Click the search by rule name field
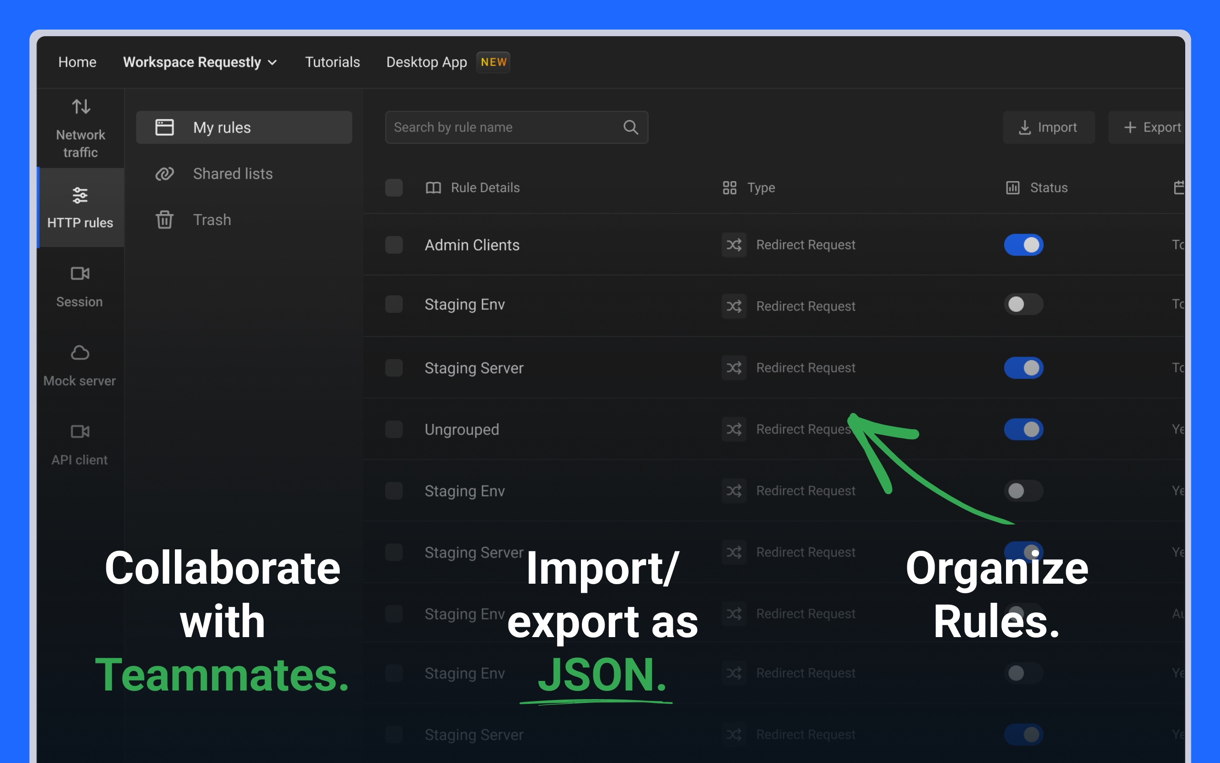 tap(504, 127)
